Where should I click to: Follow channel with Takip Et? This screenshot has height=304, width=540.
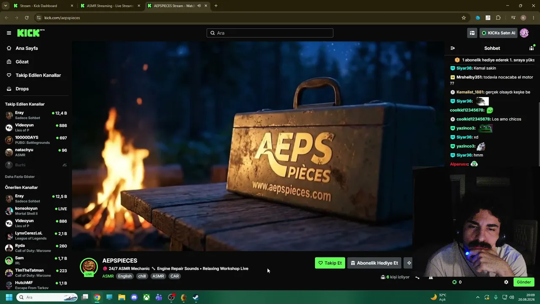pos(330,263)
